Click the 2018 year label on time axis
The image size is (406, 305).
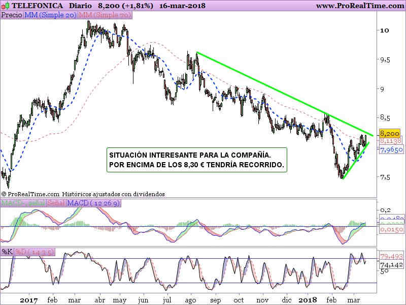(x=308, y=300)
